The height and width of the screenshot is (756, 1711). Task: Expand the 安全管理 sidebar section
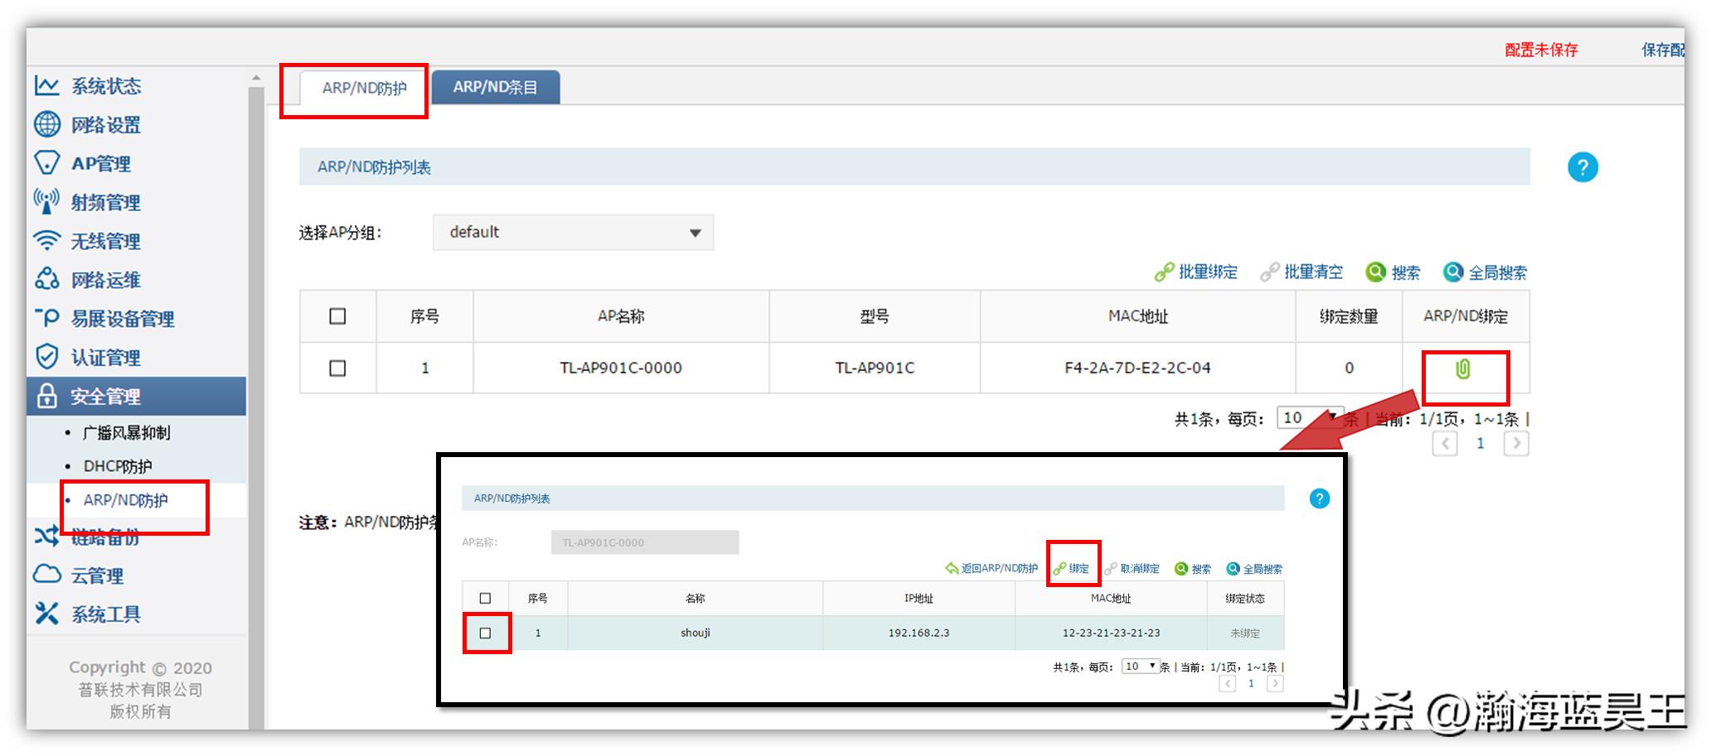(105, 397)
